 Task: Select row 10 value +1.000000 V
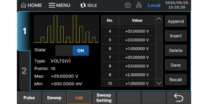coord(137,83)
